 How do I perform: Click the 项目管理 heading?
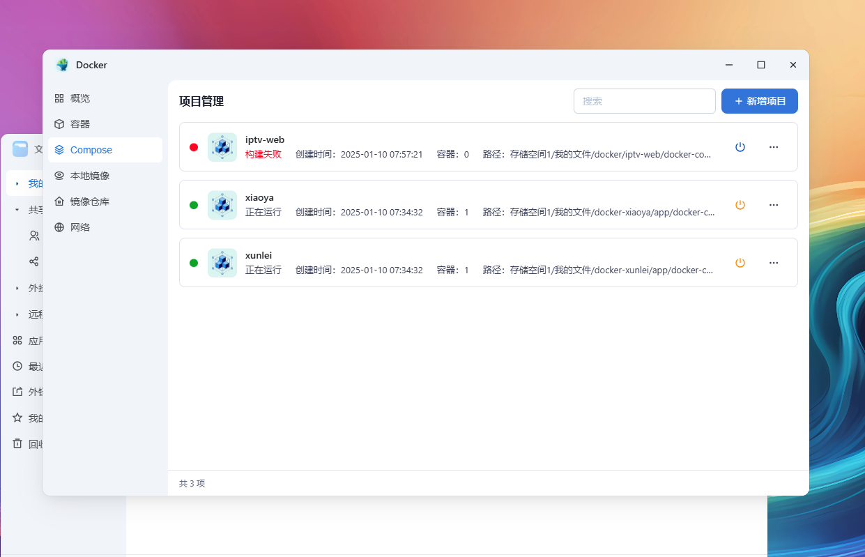(x=201, y=101)
